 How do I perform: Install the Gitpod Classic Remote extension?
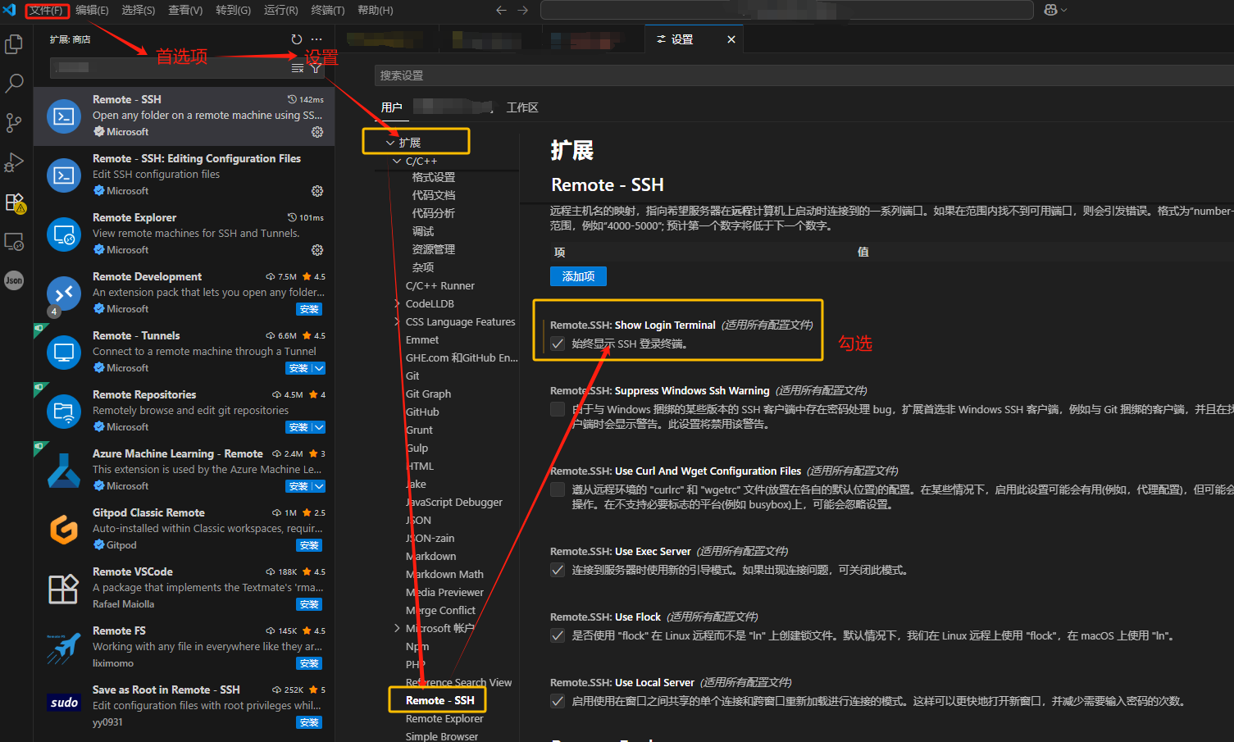click(309, 545)
